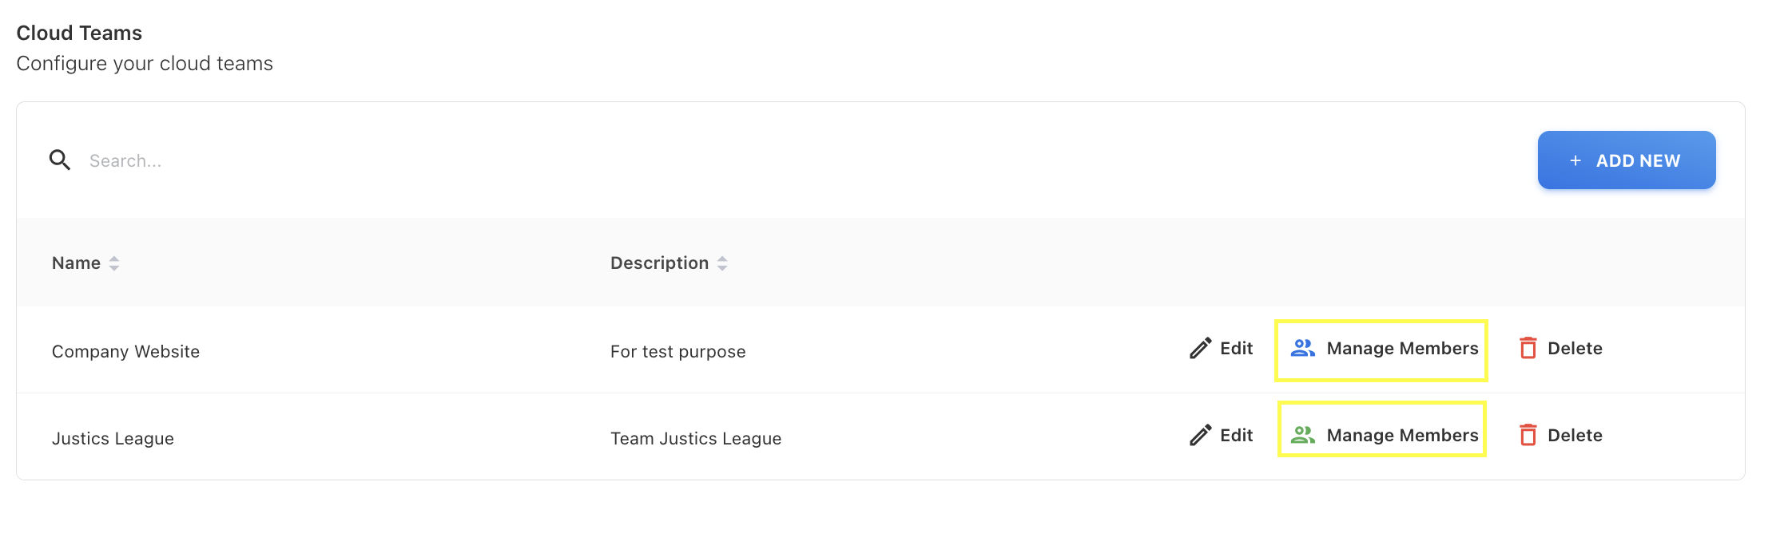Open Manage Members text for Company Website
The image size is (1788, 549).
click(1402, 349)
